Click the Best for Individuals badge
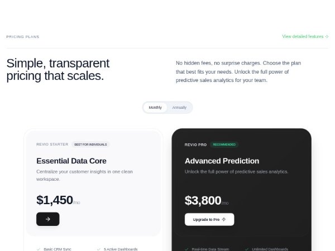Viewport: 335px width, 251px height. (x=90, y=144)
